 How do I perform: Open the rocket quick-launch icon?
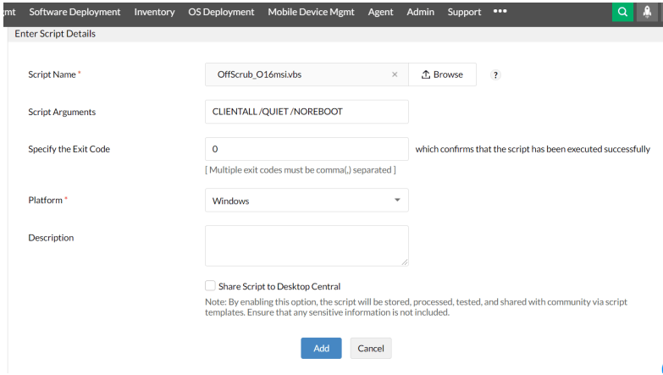click(648, 12)
